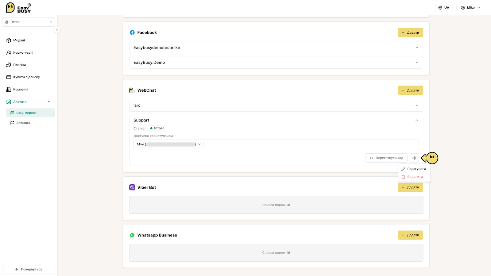This screenshot has height=276, width=491.
Task: Open Компанія in the sidebar
Action: tap(21, 90)
